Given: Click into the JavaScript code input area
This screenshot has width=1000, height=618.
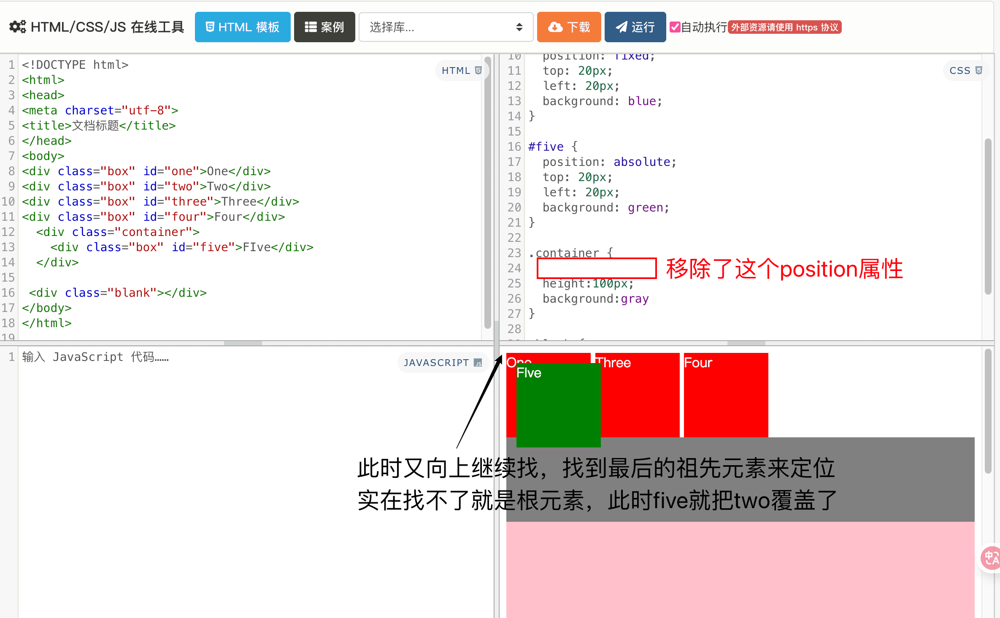Looking at the screenshot, I should [253, 481].
